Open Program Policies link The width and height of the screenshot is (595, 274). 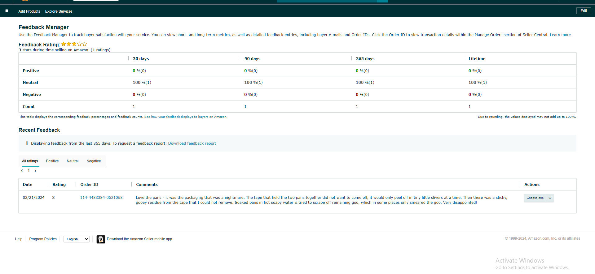click(x=43, y=239)
